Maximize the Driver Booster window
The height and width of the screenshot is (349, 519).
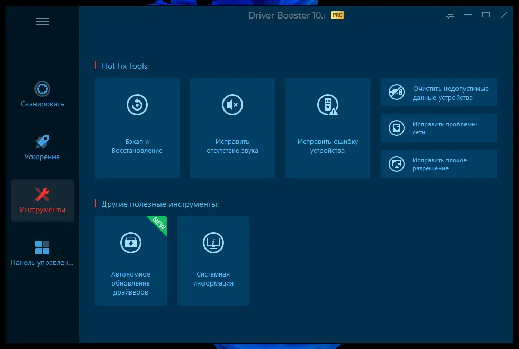(486, 15)
